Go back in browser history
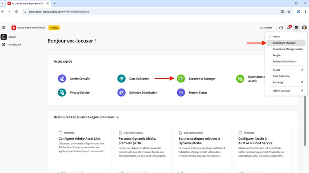Screen dimensions: 309x173 [2, 12]
